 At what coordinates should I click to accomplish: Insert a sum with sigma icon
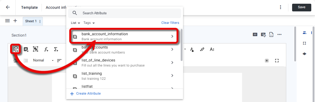(56, 49)
